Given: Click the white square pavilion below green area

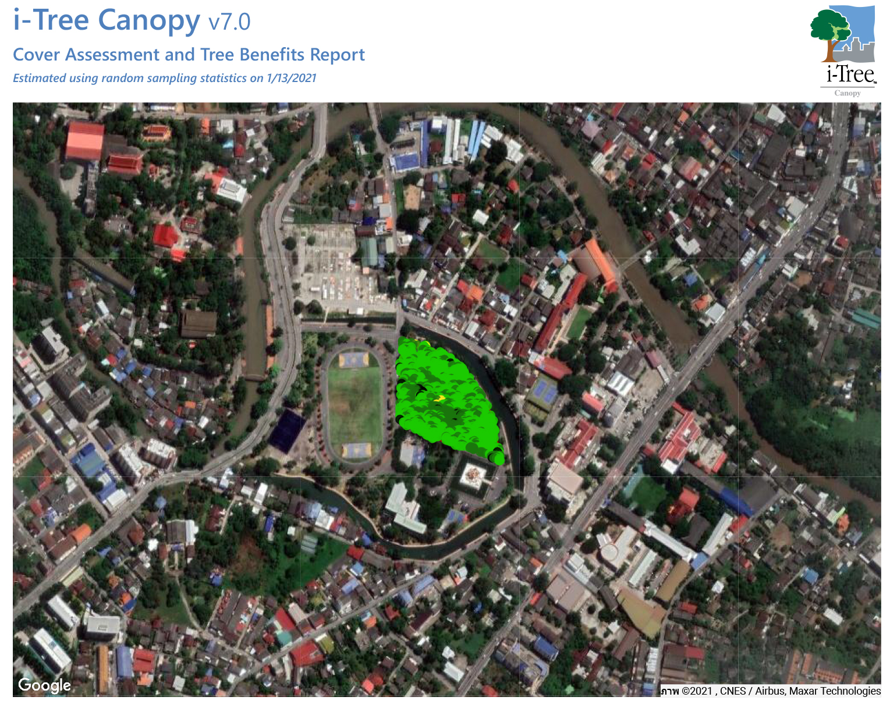Looking at the screenshot, I should tap(472, 476).
